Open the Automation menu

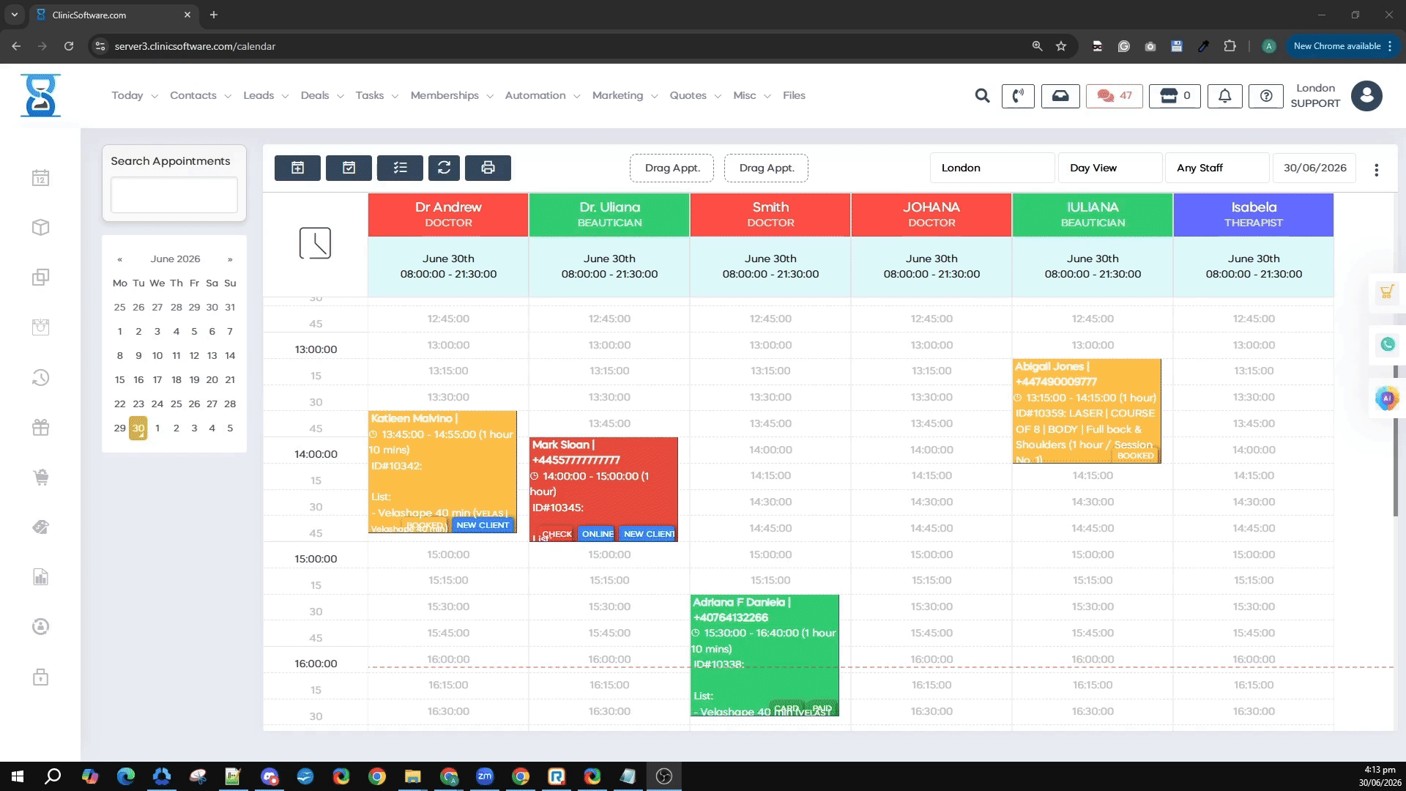click(542, 96)
